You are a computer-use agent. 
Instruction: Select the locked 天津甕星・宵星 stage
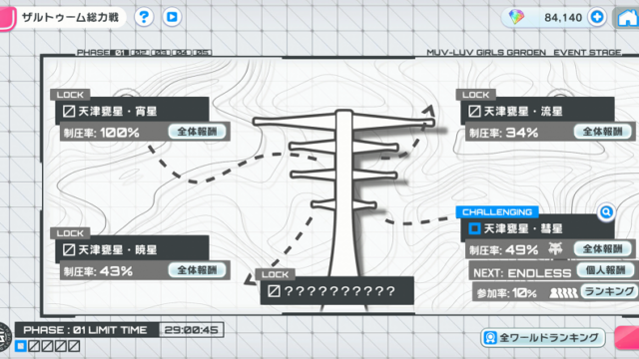pos(132,111)
